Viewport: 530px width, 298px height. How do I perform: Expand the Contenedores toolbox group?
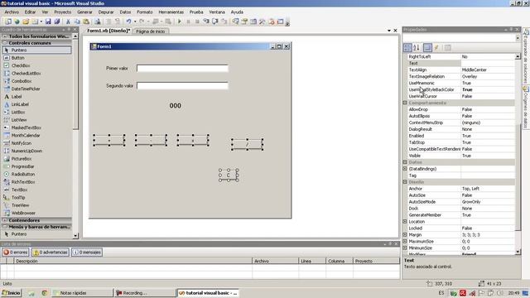(5, 220)
